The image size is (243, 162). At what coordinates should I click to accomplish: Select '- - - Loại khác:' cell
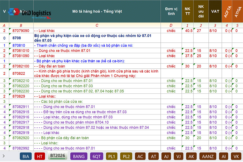point(97,143)
